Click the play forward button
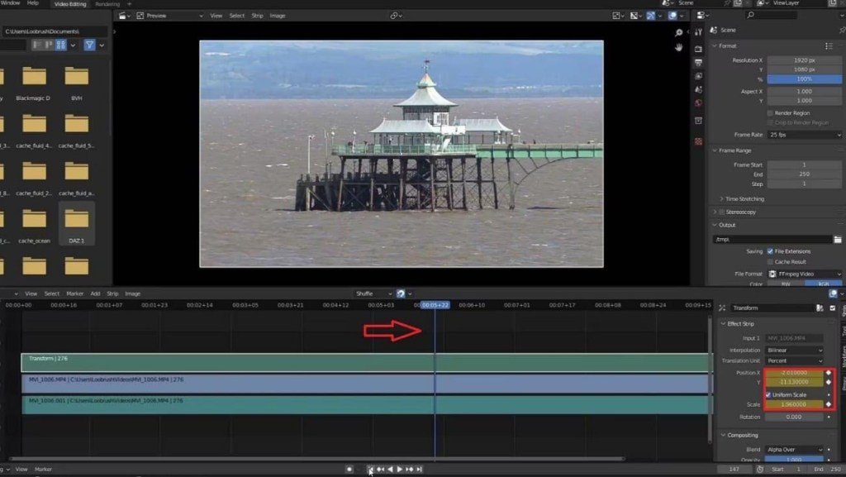This screenshot has width=846, height=477. coord(399,470)
